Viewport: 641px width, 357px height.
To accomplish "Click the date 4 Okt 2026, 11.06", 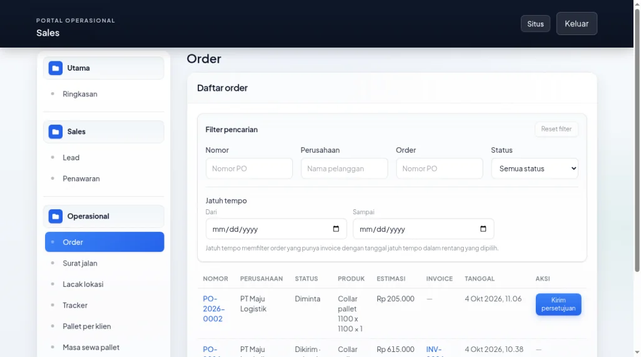I will click(x=493, y=299).
